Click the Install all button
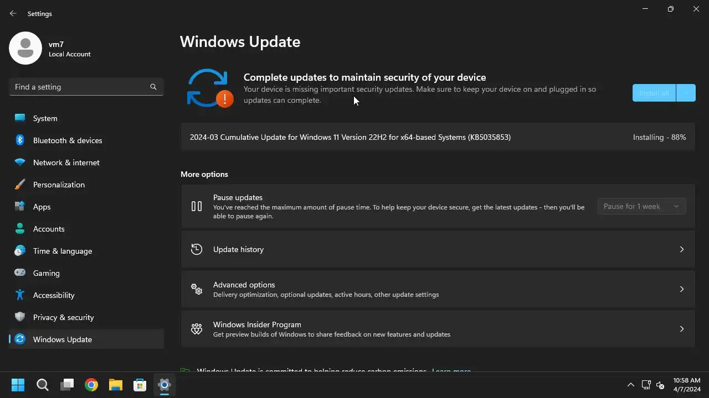This screenshot has width=709, height=398. click(x=654, y=93)
